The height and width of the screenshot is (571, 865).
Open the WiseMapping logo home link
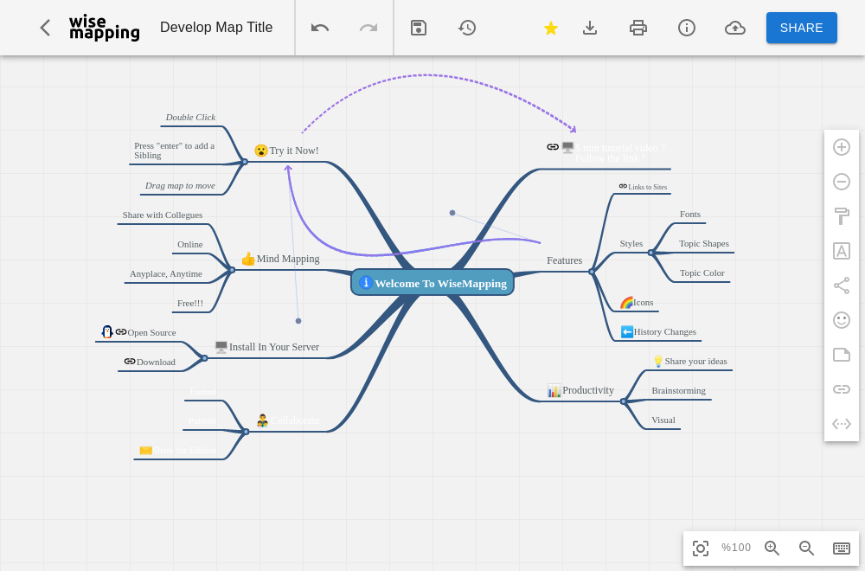[x=105, y=28]
